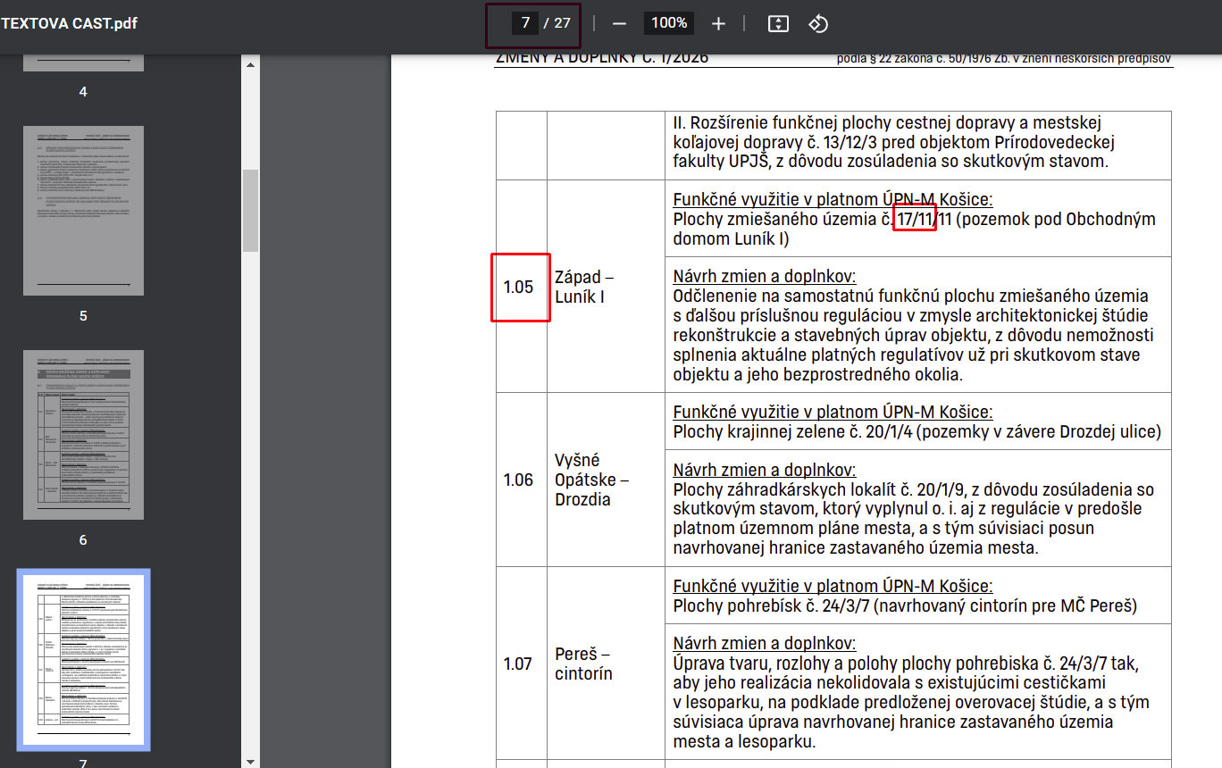This screenshot has width=1222, height=768.
Task: Click the thumbnail sidebar scrollbar handle
Action: point(250,210)
